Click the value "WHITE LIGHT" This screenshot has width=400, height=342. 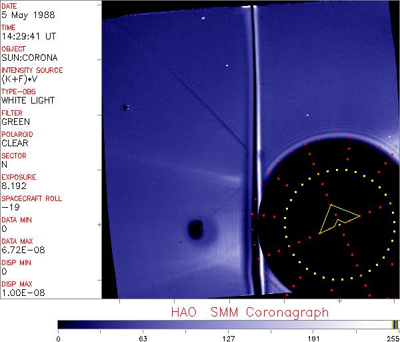point(28,100)
